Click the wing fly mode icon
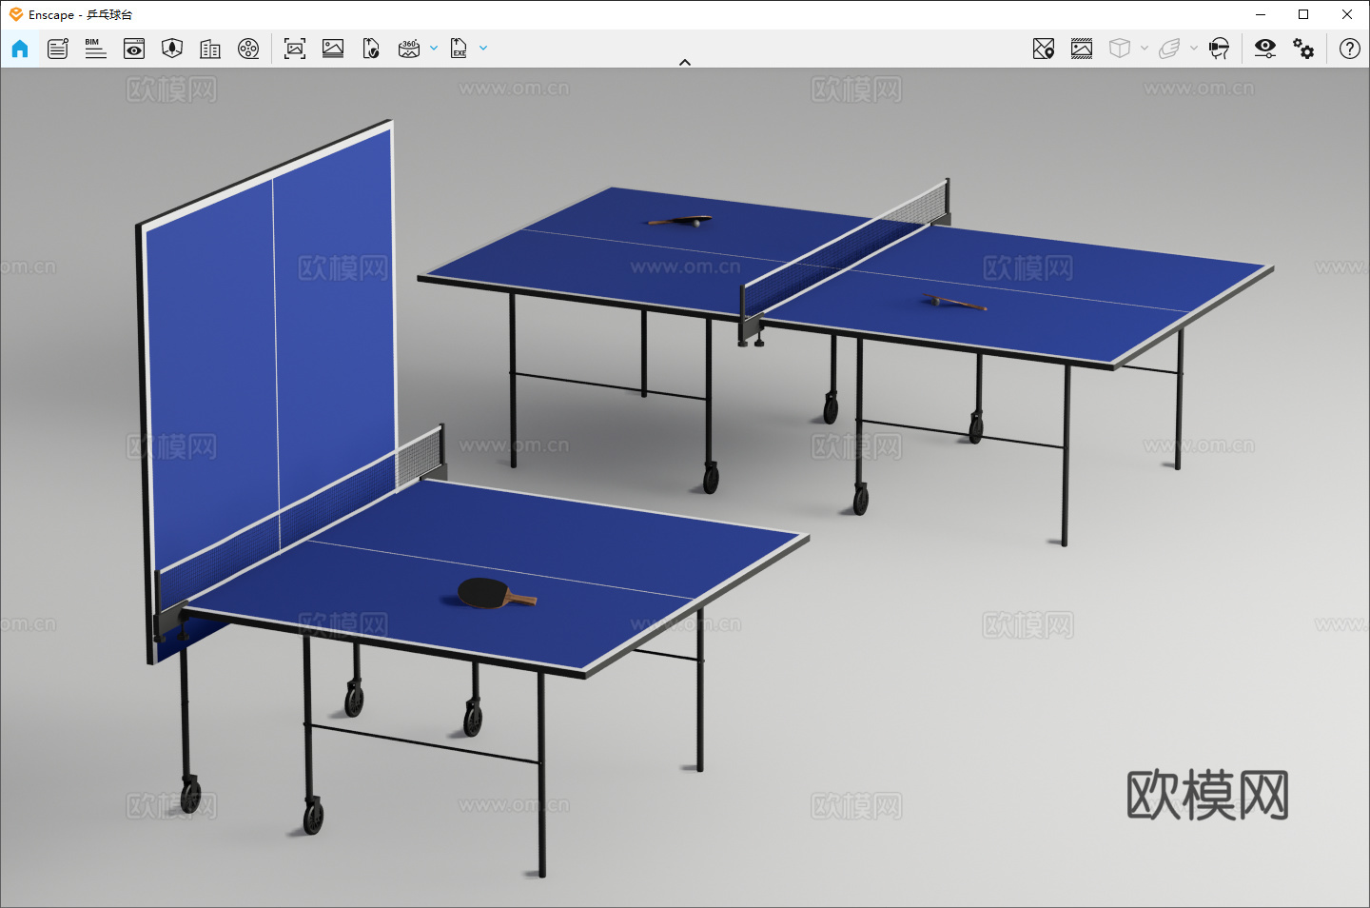Image resolution: width=1370 pixels, height=908 pixels. (x=1169, y=49)
